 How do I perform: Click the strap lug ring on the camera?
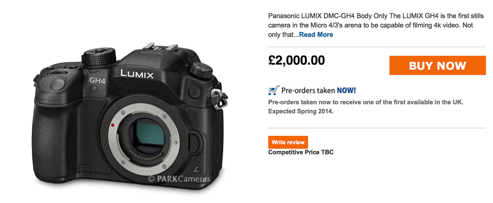click(219, 99)
